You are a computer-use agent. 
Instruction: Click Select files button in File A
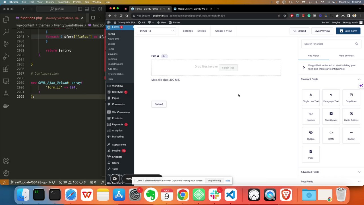228,68
